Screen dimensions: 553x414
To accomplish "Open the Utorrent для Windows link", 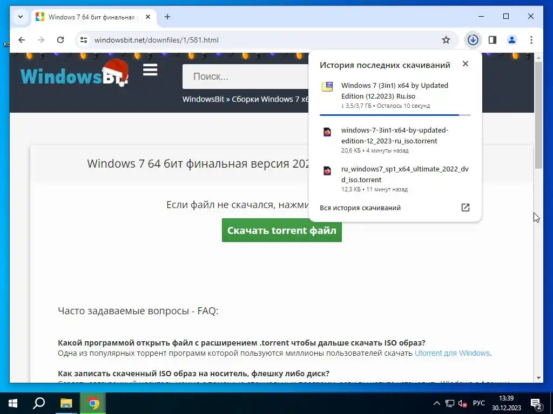I will click(452, 353).
